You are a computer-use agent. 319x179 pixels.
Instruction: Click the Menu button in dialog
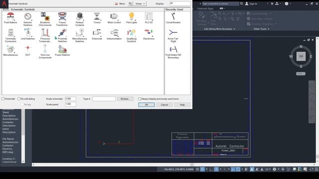tap(120, 3)
